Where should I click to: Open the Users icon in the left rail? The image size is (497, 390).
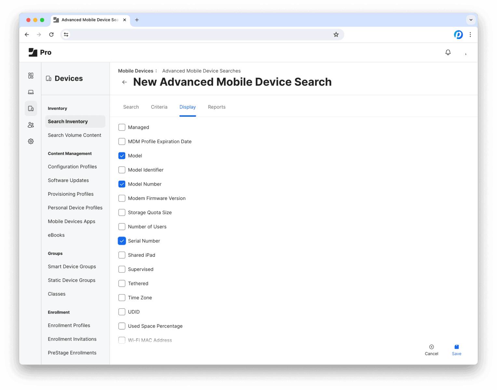point(31,125)
